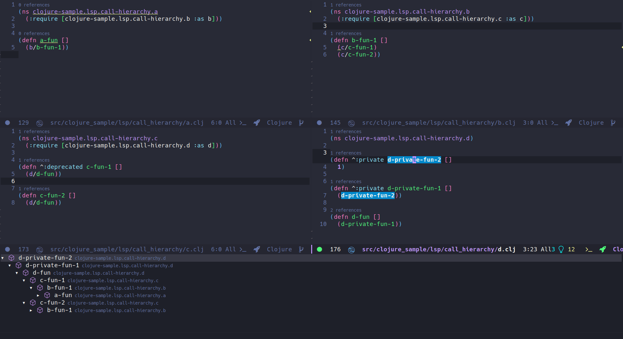The height and width of the screenshot is (339, 623).
Task: Expand b-fun-1 under c-fun-2 in hierarchy
Action: click(x=31, y=310)
